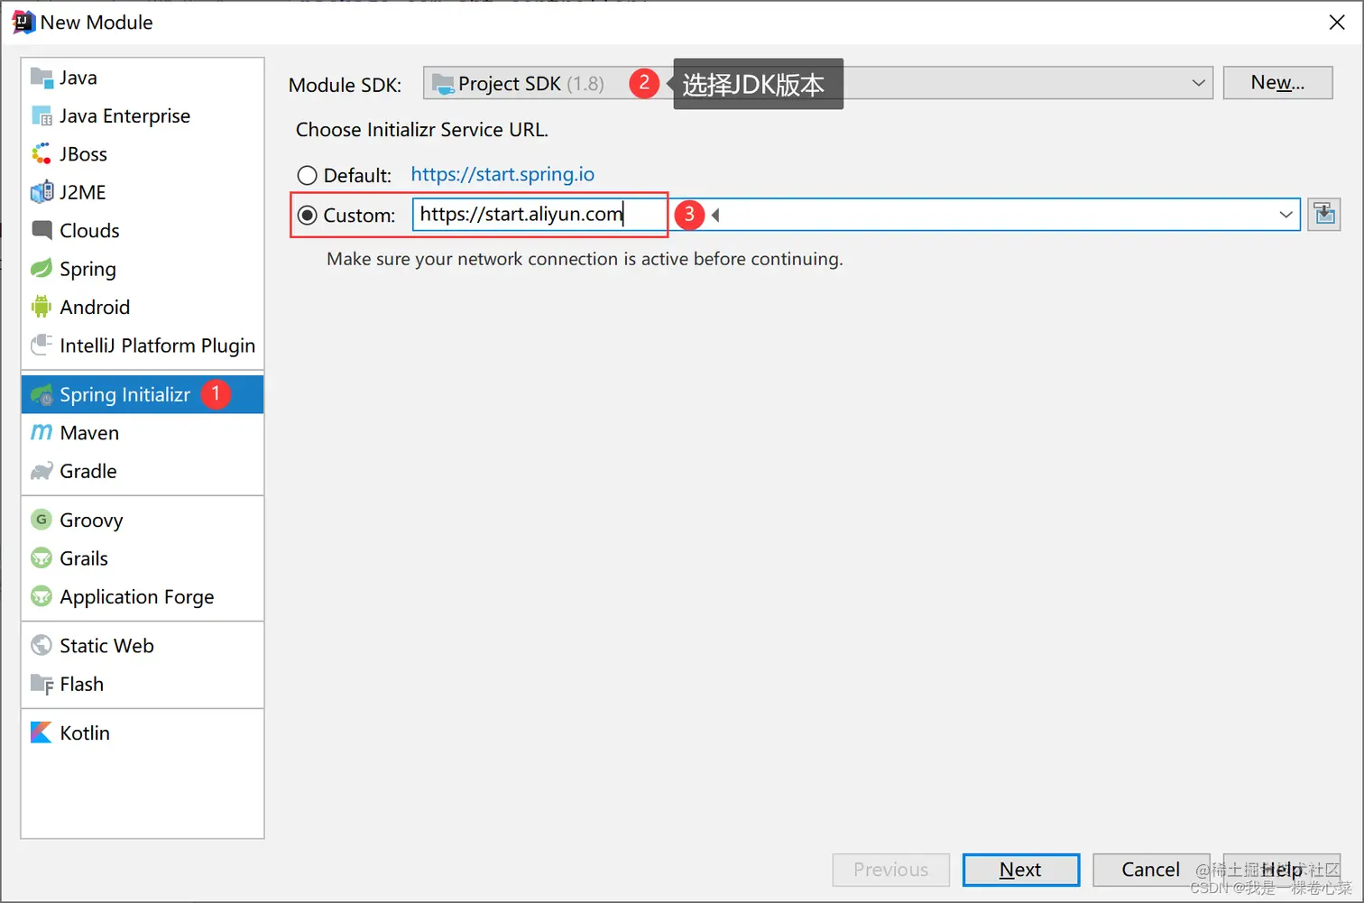Click the J2ME icon

coord(41,192)
